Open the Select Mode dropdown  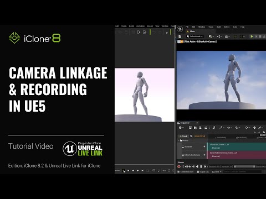click(195, 36)
